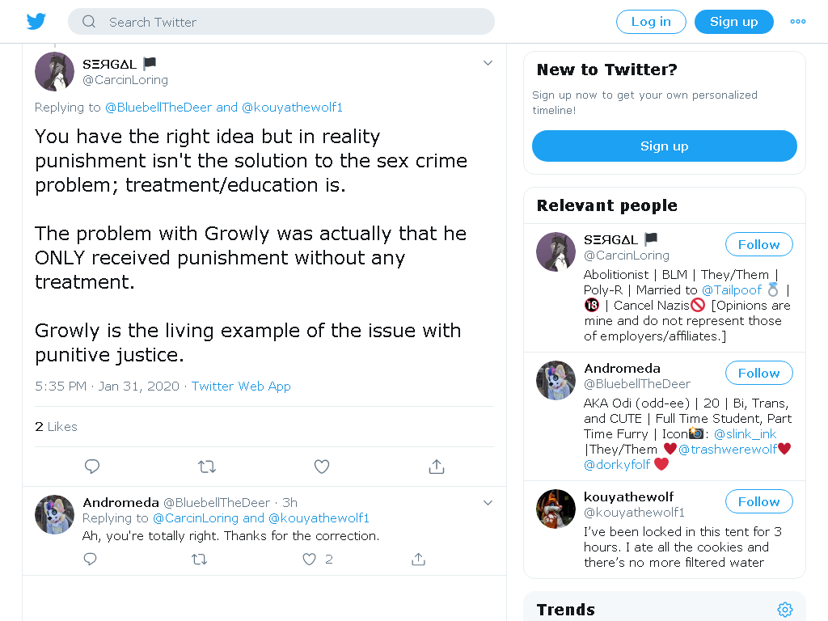Click the Log in button

point(651,22)
